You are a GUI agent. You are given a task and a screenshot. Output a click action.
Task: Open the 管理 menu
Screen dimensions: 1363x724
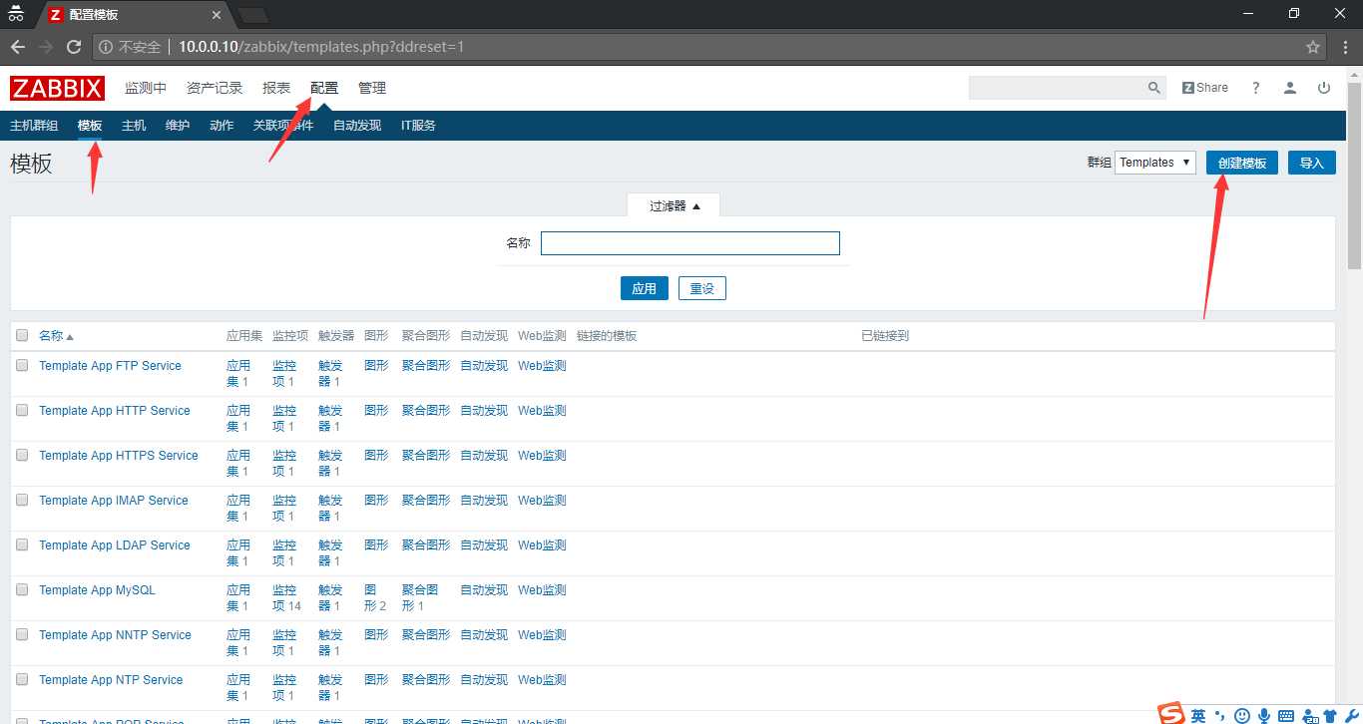pos(372,88)
